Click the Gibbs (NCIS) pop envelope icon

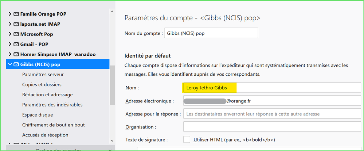tap(16, 64)
